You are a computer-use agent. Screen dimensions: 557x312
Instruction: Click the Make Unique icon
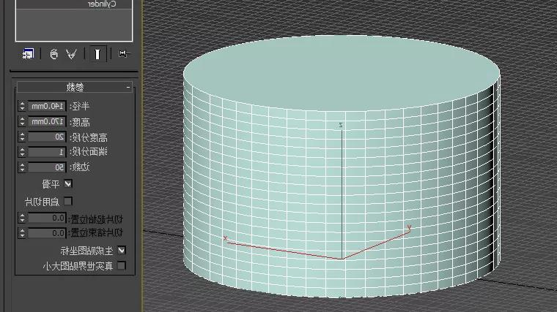(72, 53)
